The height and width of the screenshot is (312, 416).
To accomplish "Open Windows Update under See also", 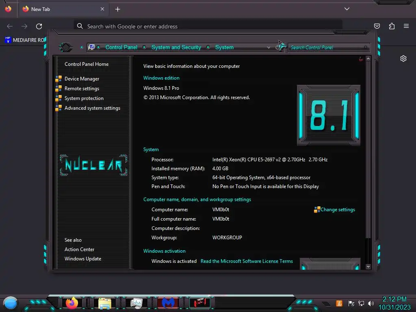I will tap(83, 259).
